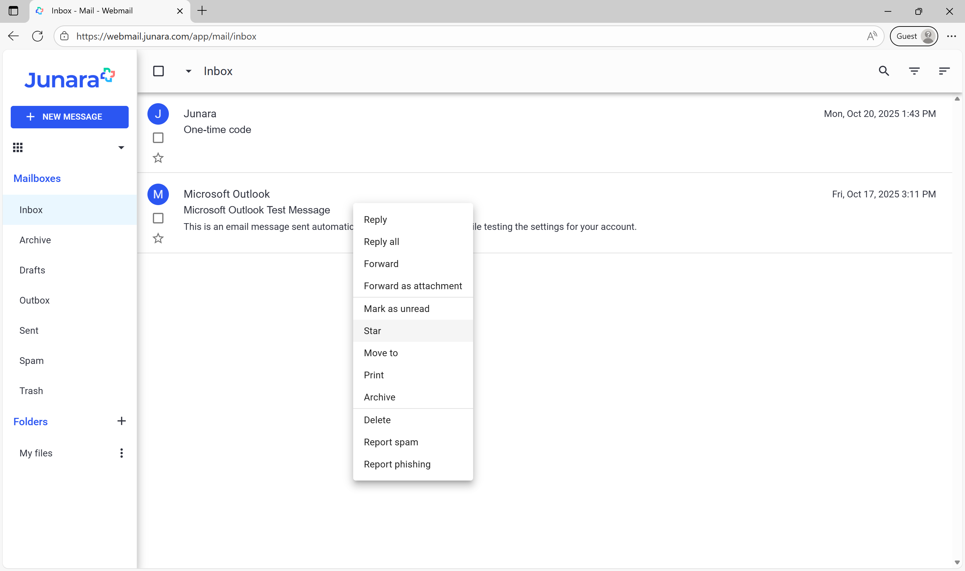965x571 pixels.
Task: Open Microsoft Outlook Test Message subject
Action: pyautogui.click(x=257, y=210)
